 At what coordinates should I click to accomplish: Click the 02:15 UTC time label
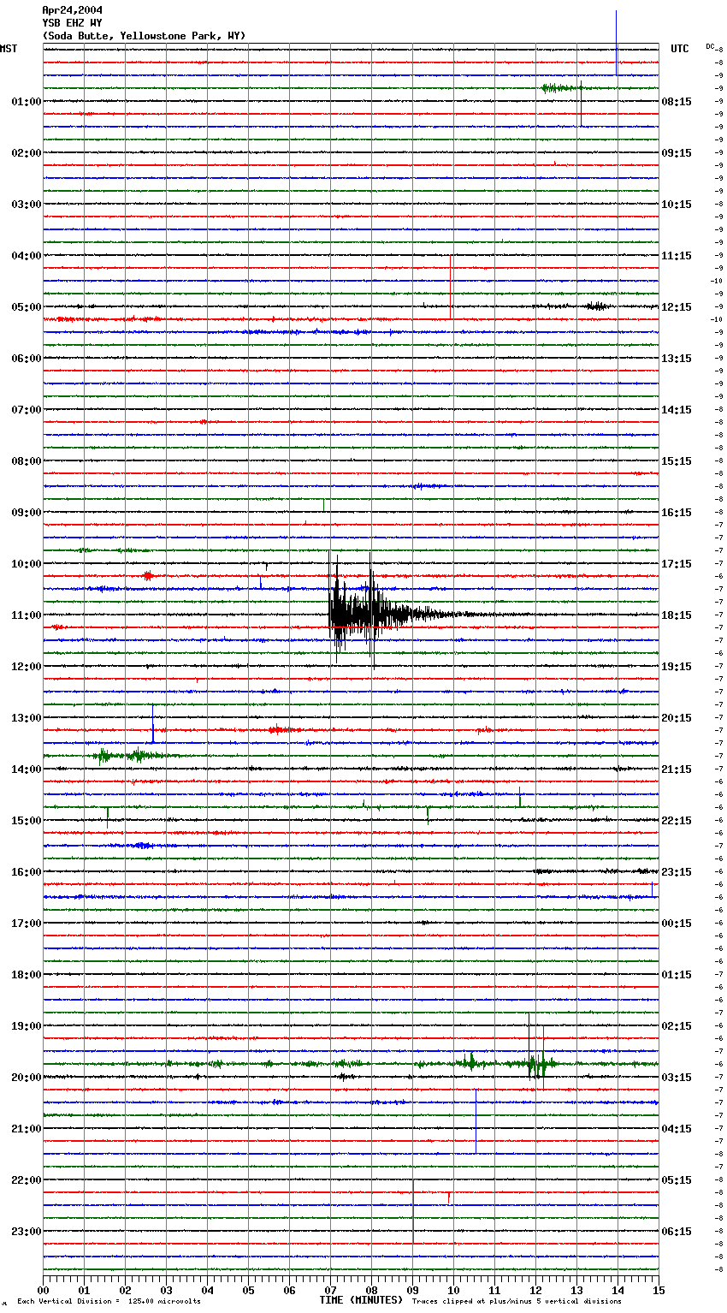pyautogui.click(x=677, y=1026)
